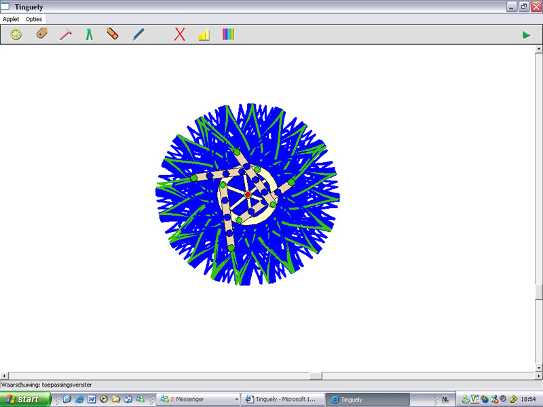Select the yellow wheel tool
The height and width of the screenshot is (407, 543).
pyautogui.click(x=16, y=34)
